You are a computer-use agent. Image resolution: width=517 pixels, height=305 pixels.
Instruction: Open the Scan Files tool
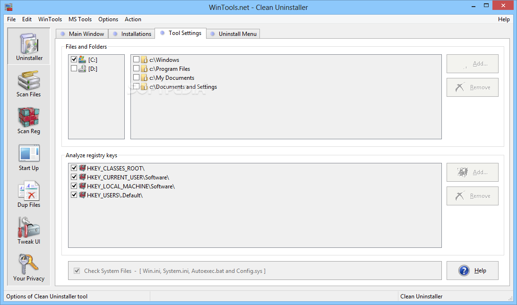click(x=29, y=84)
